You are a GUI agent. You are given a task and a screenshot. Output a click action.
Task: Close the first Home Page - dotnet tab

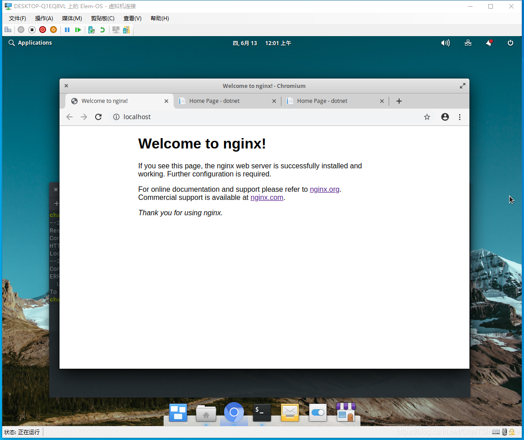coord(274,101)
